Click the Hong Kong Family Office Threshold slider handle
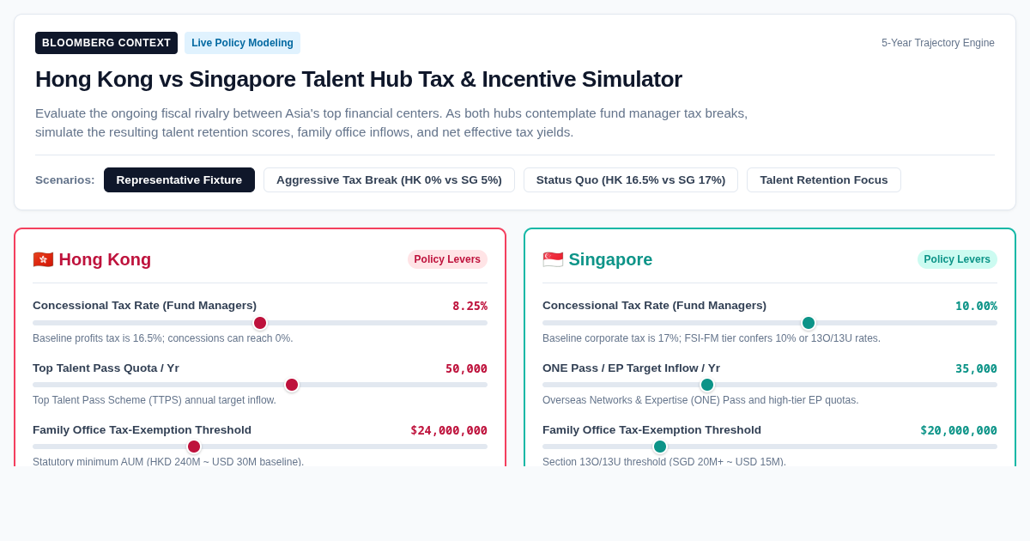This screenshot has height=541, width=1030. (x=194, y=447)
